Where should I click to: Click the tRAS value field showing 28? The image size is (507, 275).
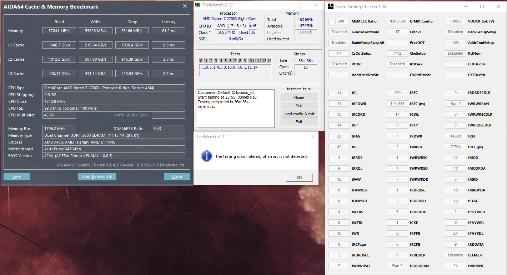tap(339, 136)
